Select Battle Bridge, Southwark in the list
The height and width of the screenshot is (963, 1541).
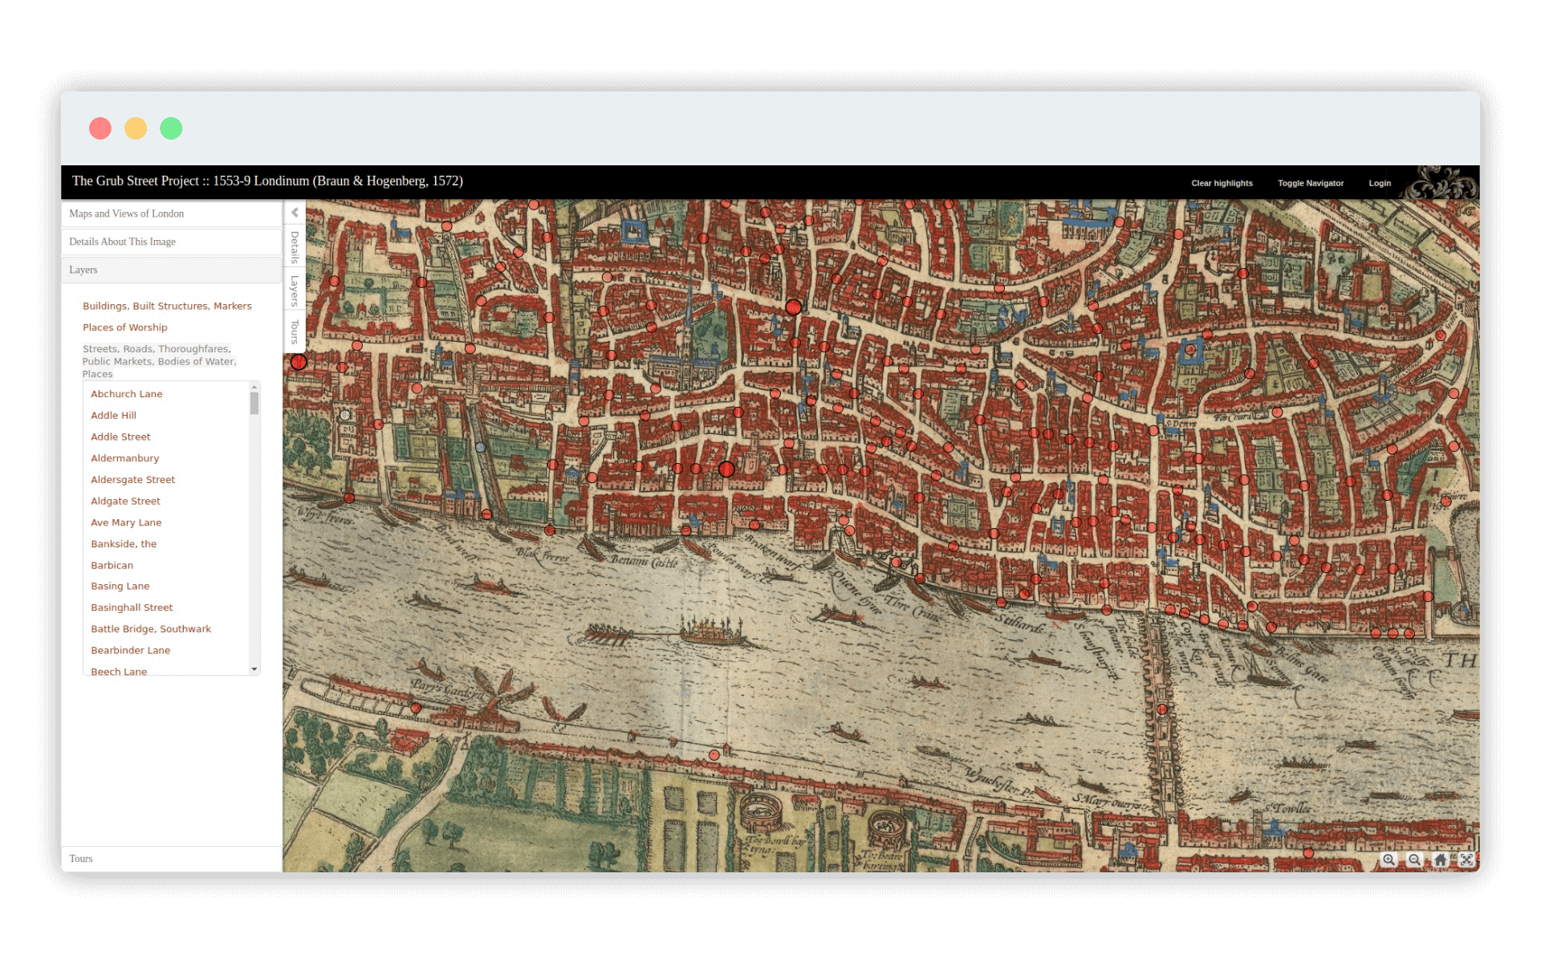[151, 629]
